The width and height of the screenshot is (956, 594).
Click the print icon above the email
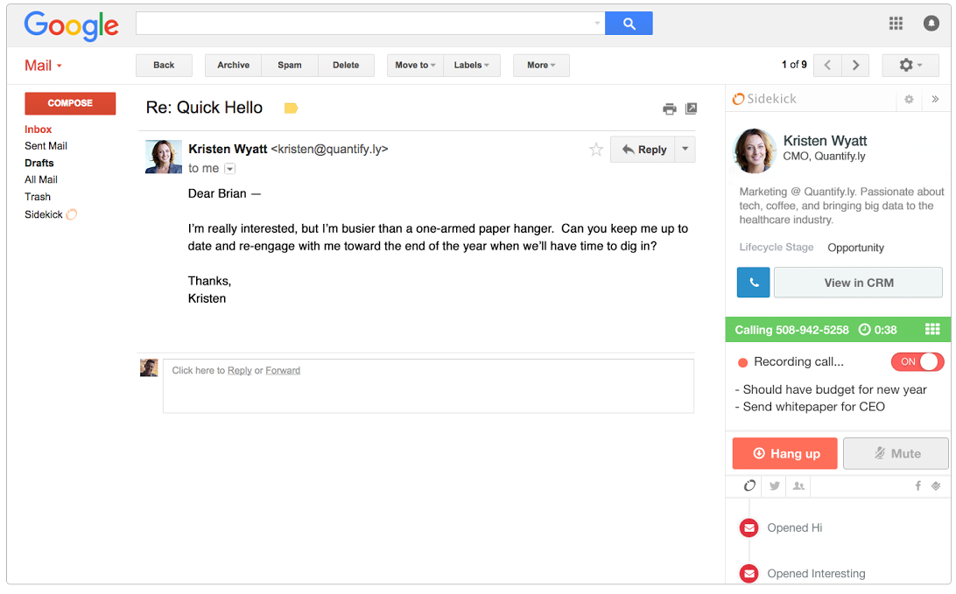tap(670, 108)
